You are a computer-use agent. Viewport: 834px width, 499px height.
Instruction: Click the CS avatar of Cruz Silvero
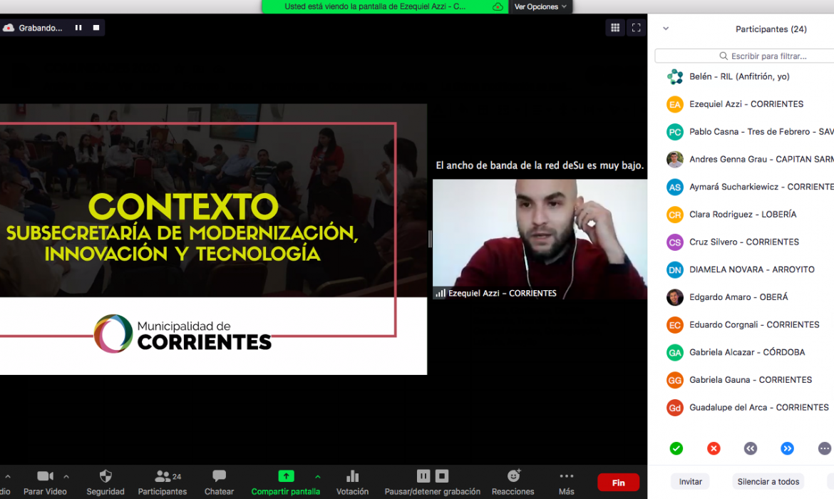click(675, 242)
